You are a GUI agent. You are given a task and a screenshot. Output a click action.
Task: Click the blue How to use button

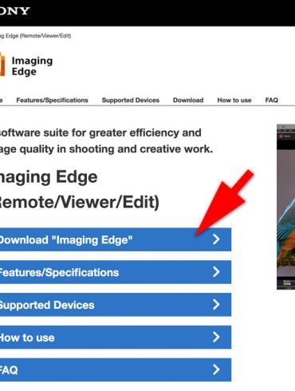tap(116, 338)
